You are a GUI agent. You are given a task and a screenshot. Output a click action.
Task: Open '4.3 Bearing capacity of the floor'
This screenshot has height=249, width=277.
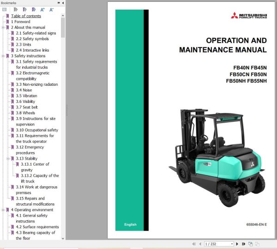click(36, 236)
